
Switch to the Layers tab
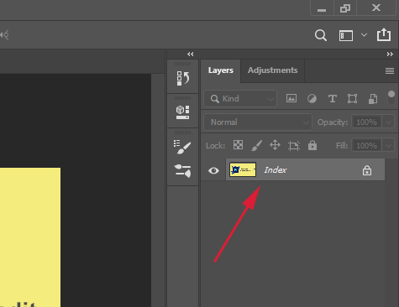coord(221,70)
